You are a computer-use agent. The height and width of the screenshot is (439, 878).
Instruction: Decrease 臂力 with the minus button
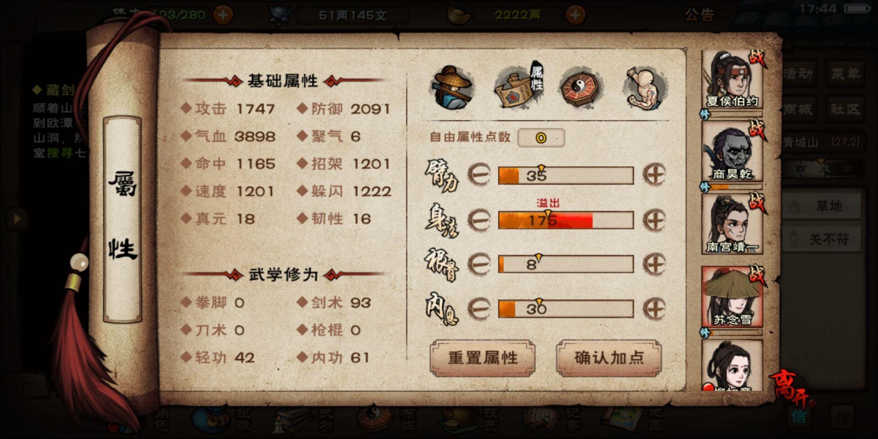click(479, 175)
